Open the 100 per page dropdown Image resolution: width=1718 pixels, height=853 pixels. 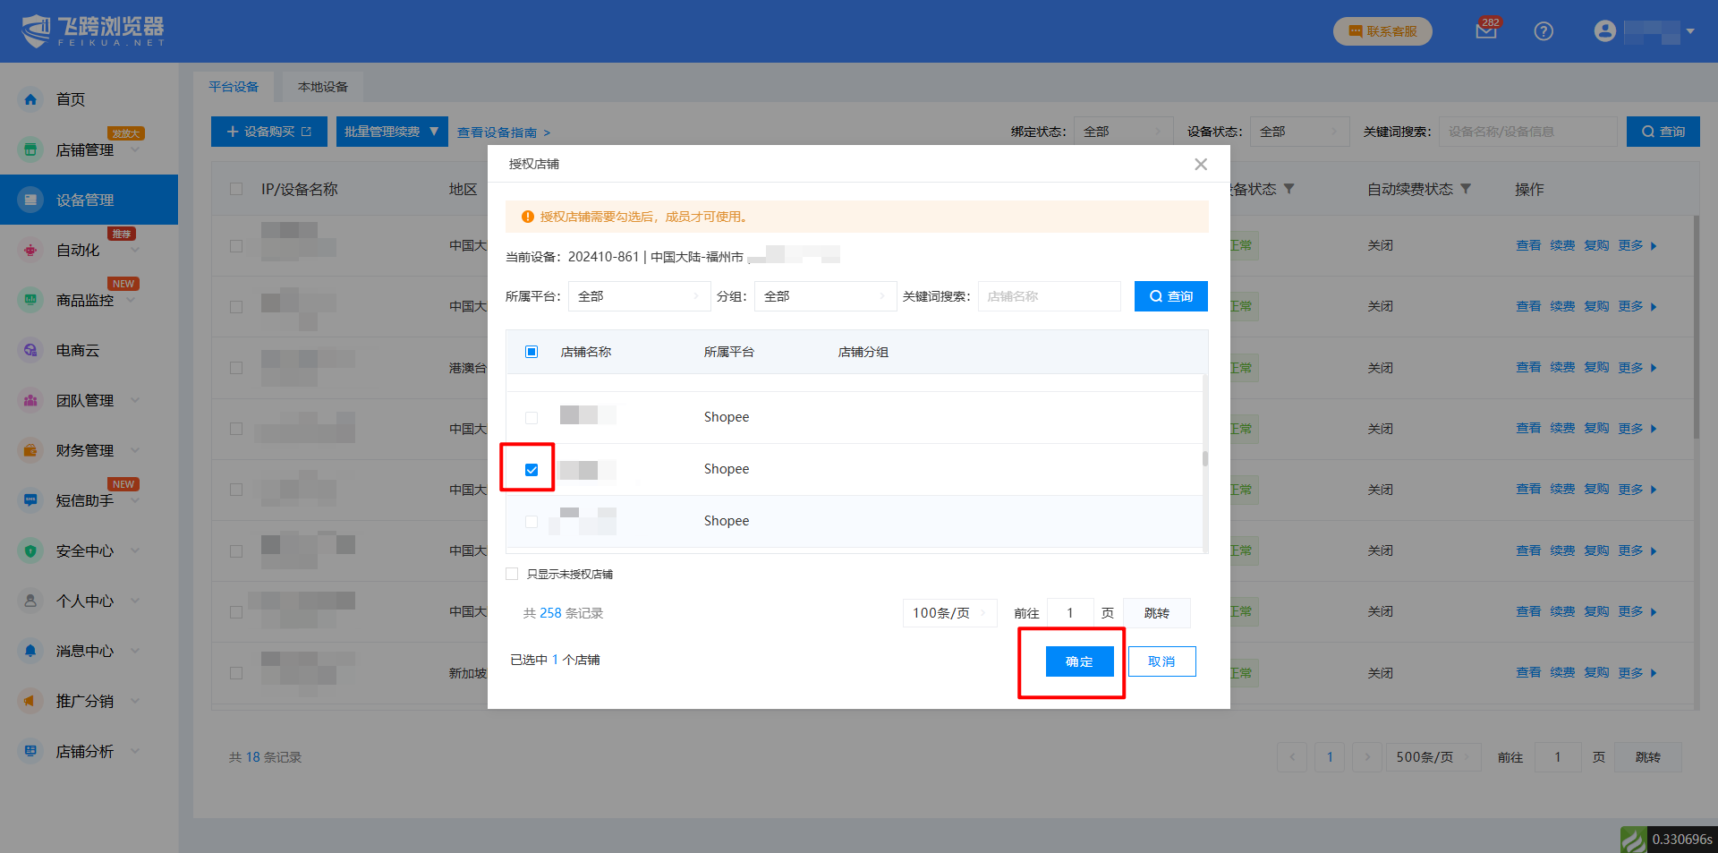[x=948, y=613]
